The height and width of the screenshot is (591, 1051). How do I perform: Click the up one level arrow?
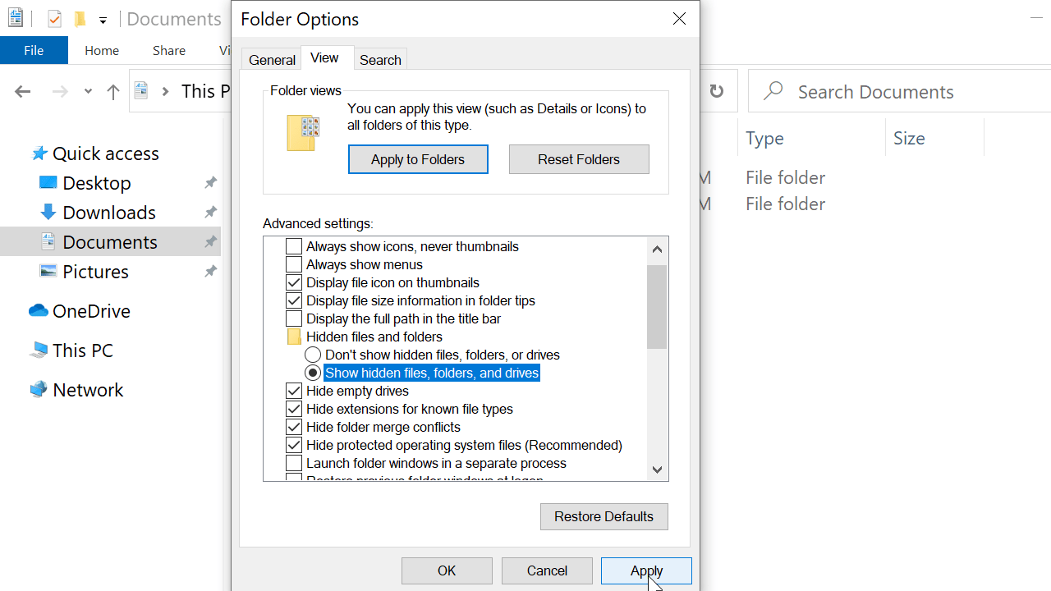point(112,91)
